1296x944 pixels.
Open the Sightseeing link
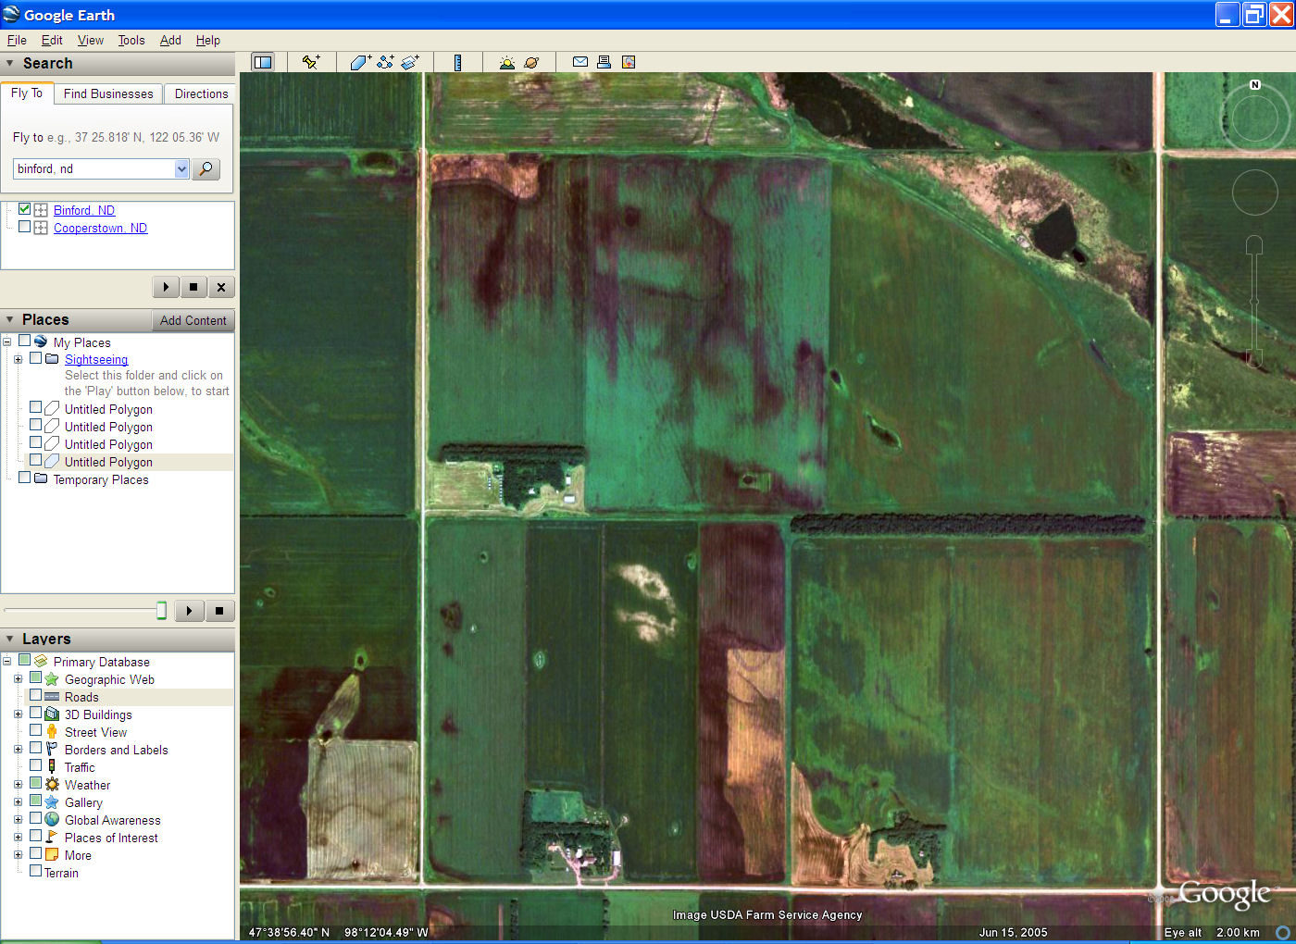click(x=96, y=359)
